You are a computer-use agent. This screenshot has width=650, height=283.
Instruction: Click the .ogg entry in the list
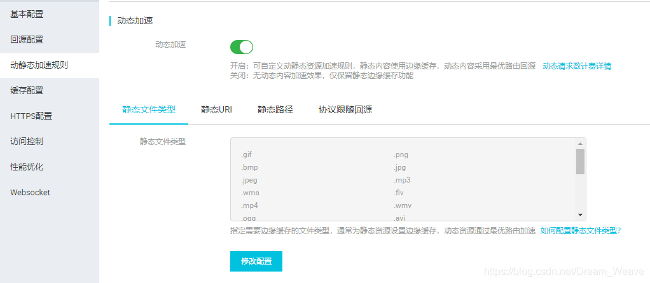pyautogui.click(x=249, y=217)
